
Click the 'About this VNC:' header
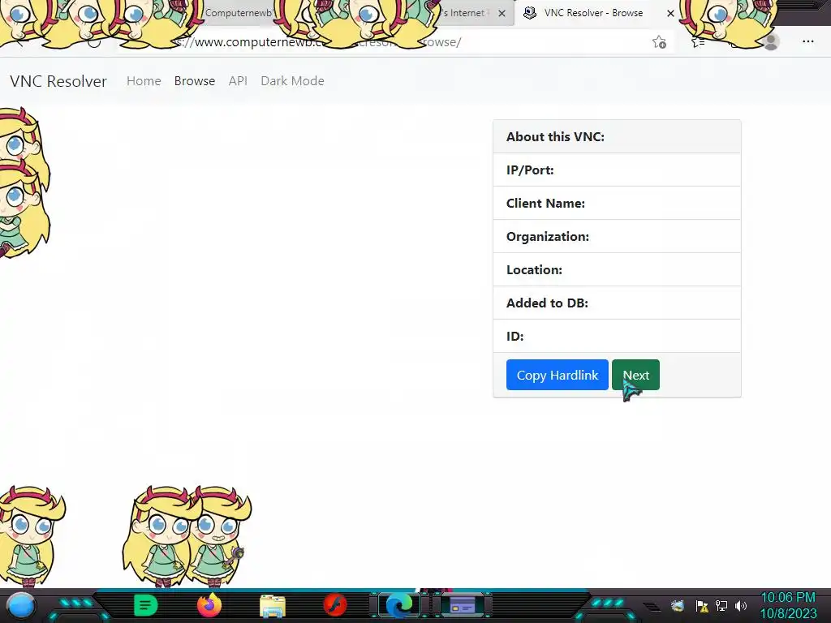click(617, 136)
